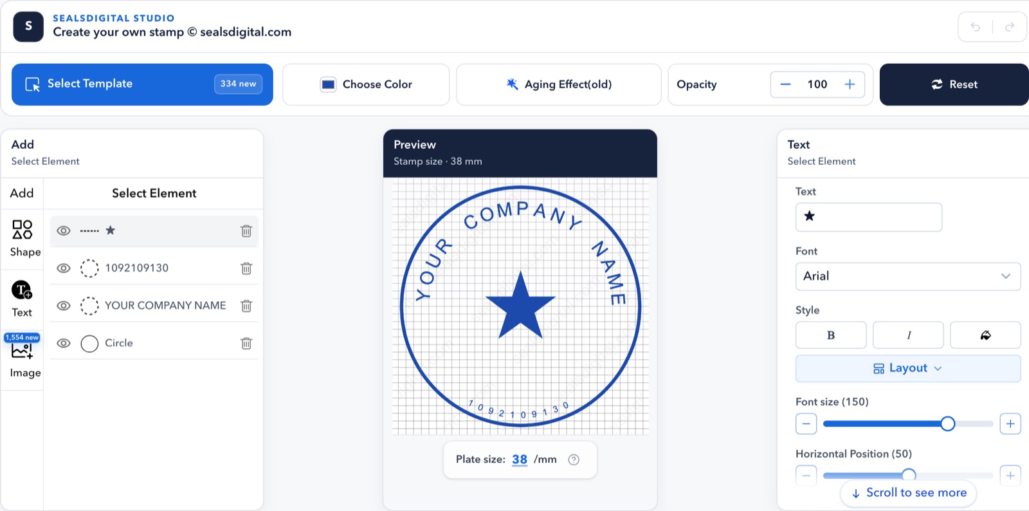
Task: Increase font size with plus button
Action: click(x=1010, y=423)
